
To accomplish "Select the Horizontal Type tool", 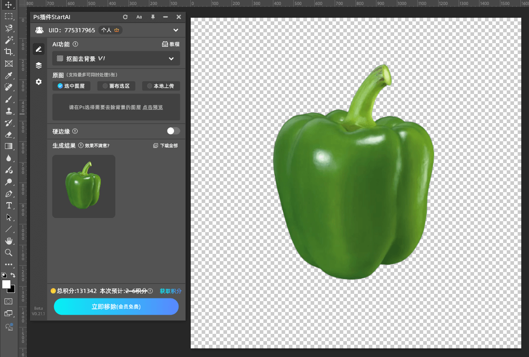I will pyautogui.click(x=8, y=205).
